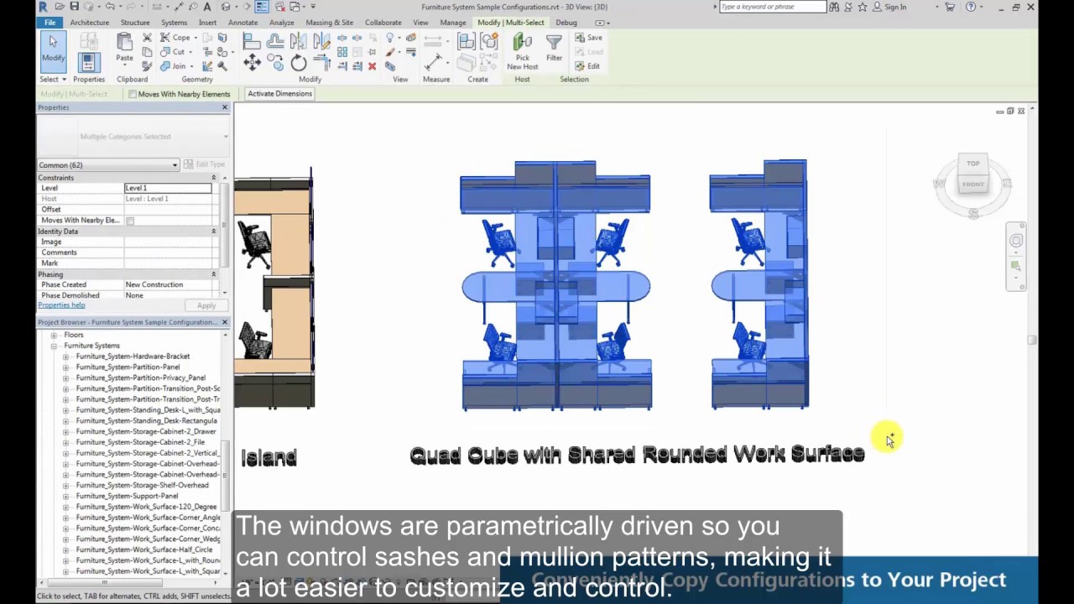
Task: Open the Properties help link
Action: (x=61, y=305)
